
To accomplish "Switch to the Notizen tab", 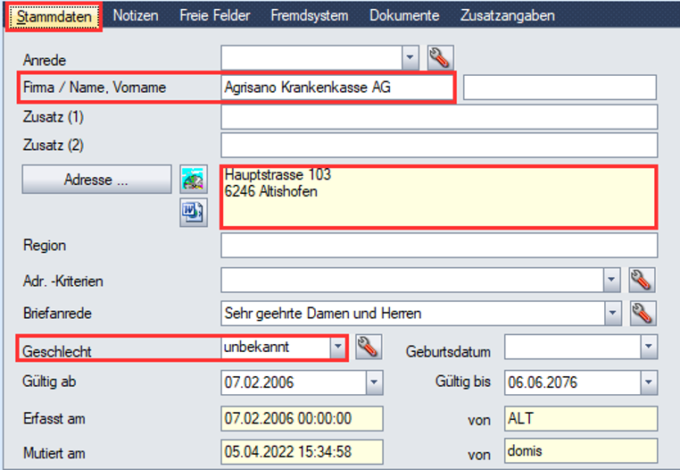I will click(x=136, y=15).
